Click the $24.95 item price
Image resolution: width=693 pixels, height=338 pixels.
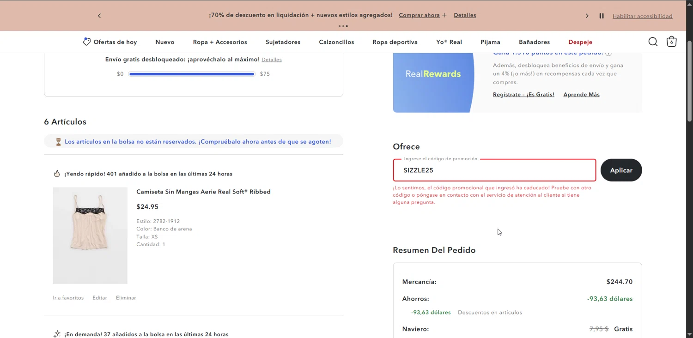click(147, 207)
